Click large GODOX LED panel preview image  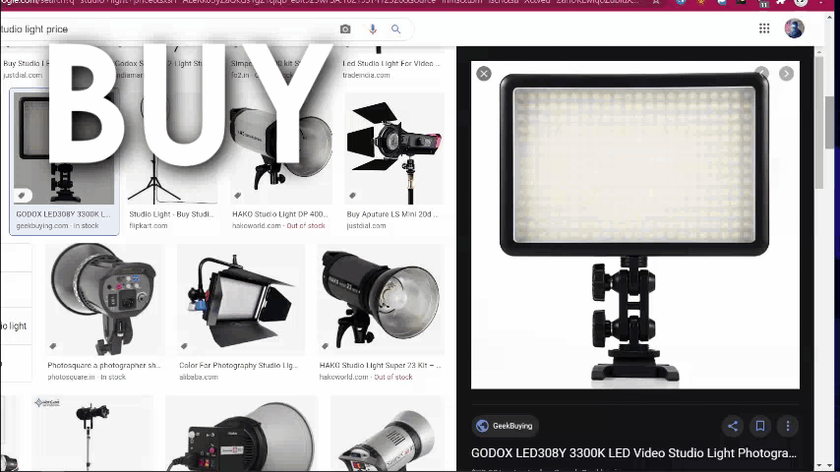click(x=635, y=225)
